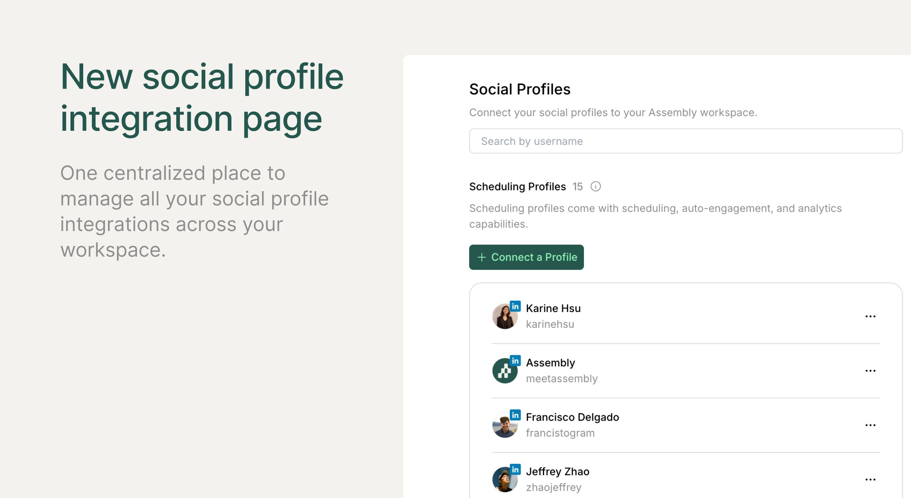The height and width of the screenshot is (498, 911).
Task: Select Jeffrey Zhao's avatar photo
Action: coord(505,479)
